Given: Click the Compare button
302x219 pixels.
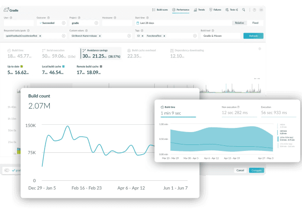Looking at the screenshot, I should 256,170.
